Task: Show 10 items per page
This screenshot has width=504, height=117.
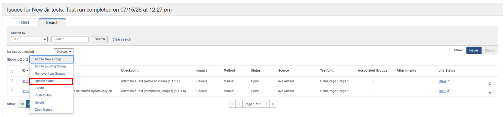Action: 22,104
